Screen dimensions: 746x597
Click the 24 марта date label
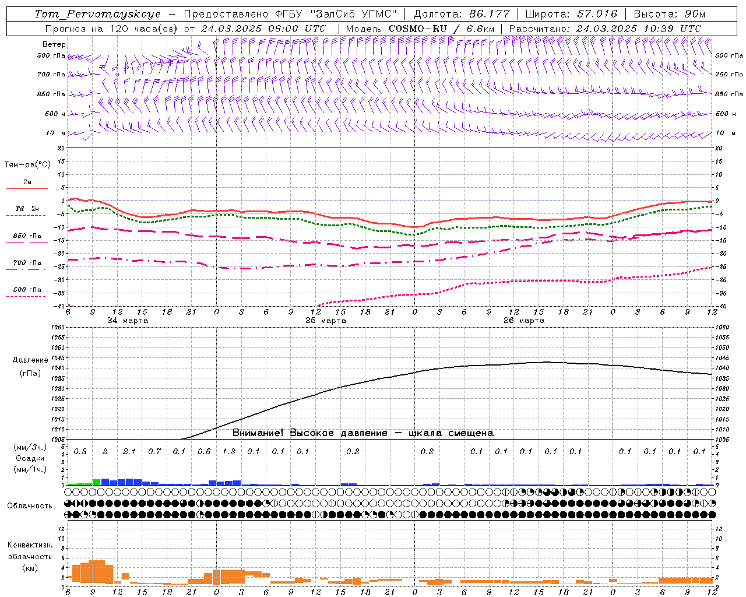[x=128, y=321]
